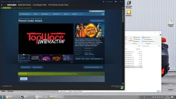Image resolution: width=176 pixels, height=99 pixels.
Task: Click the Windows Start button
Action: coord(2,97)
